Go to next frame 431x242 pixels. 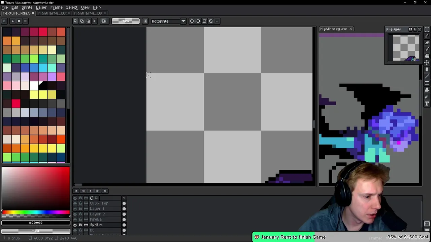(97, 191)
